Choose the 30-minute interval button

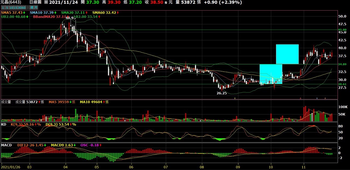click(19, 7)
